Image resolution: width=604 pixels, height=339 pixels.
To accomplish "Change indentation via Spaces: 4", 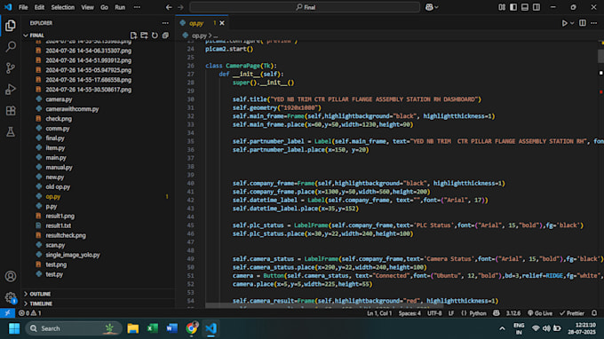I will [x=409, y=313].
